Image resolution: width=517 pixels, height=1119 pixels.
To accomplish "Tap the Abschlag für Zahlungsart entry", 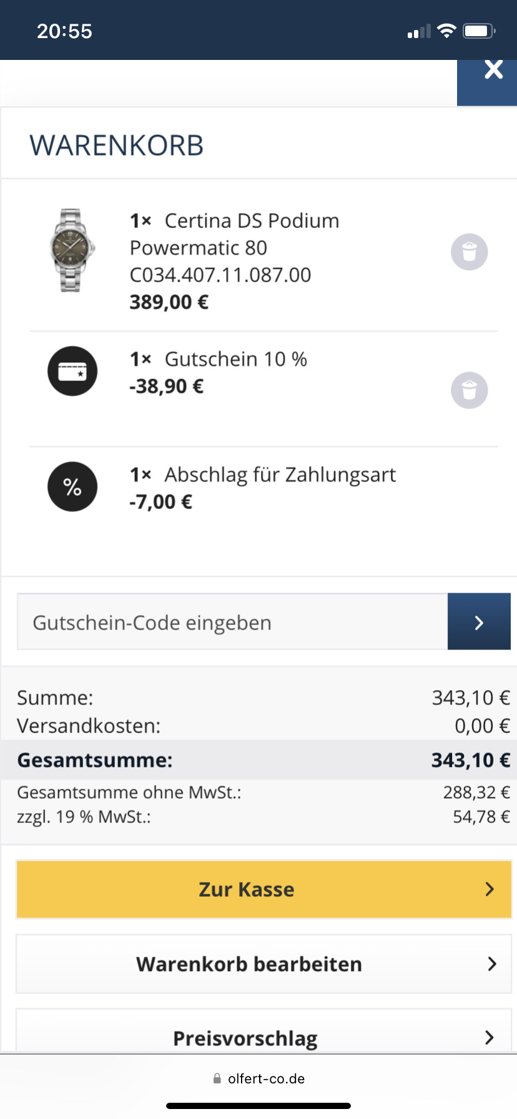I will click(263, 488).
